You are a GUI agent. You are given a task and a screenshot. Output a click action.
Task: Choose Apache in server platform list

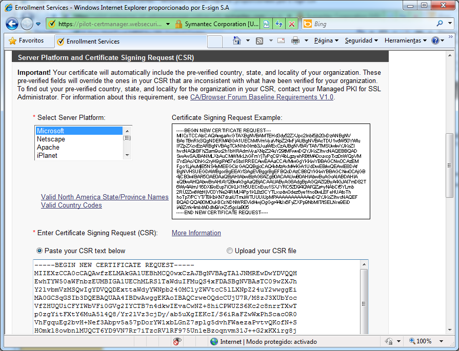click(48, 147)
